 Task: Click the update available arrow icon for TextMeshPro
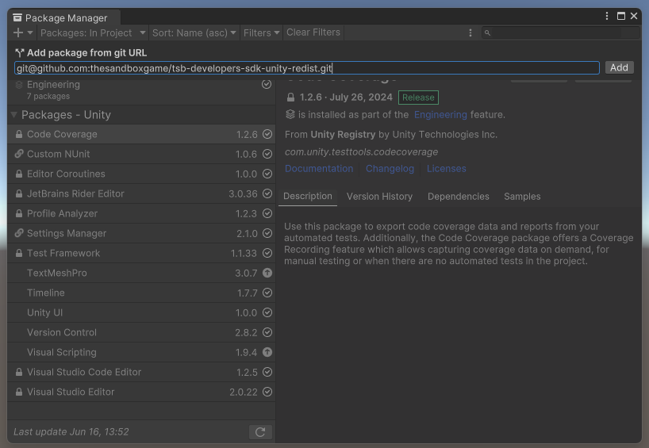coord(267,273)
